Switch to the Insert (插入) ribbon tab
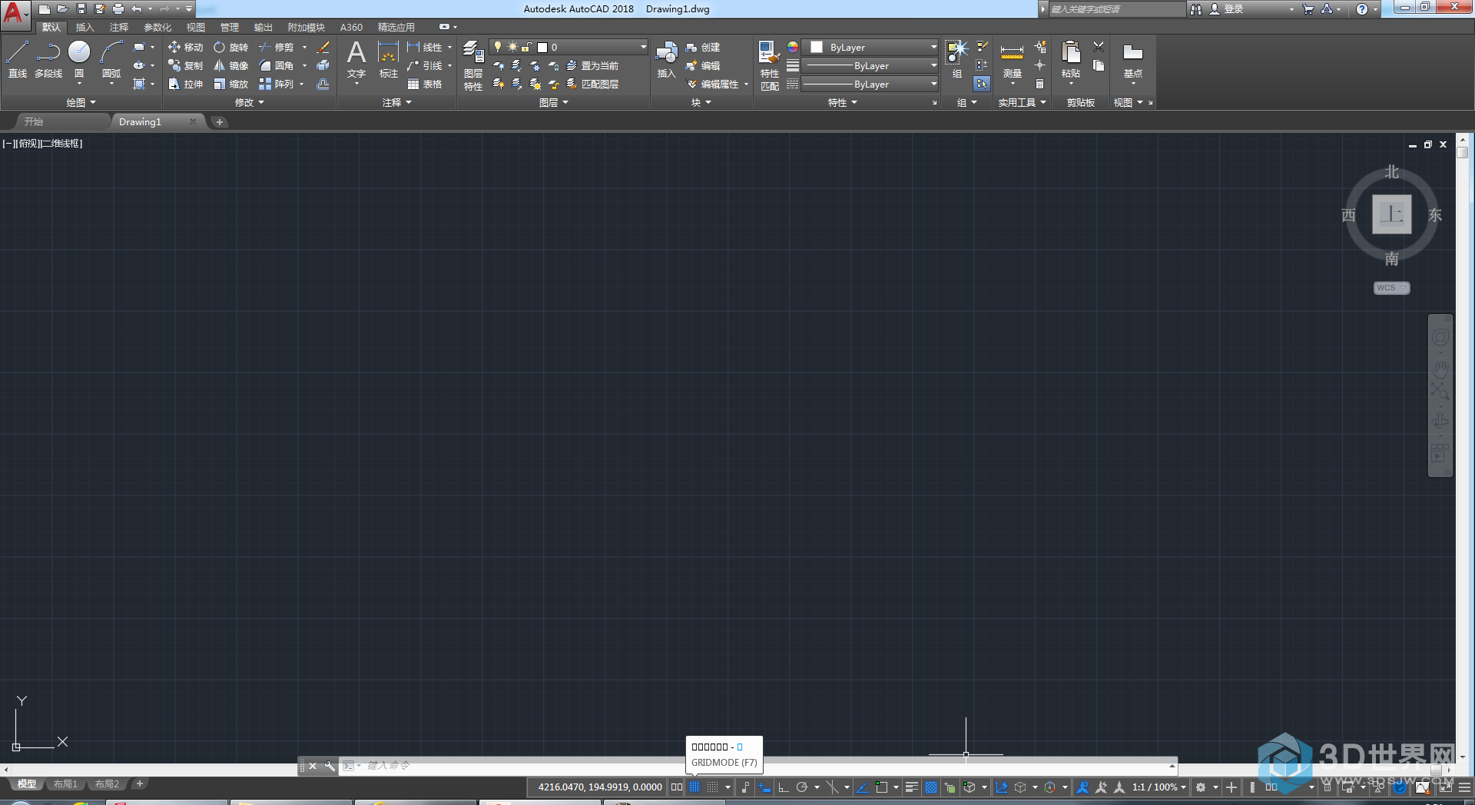Screen dimensions: 1475x805 pyautogui.click(x=85, y=28)
